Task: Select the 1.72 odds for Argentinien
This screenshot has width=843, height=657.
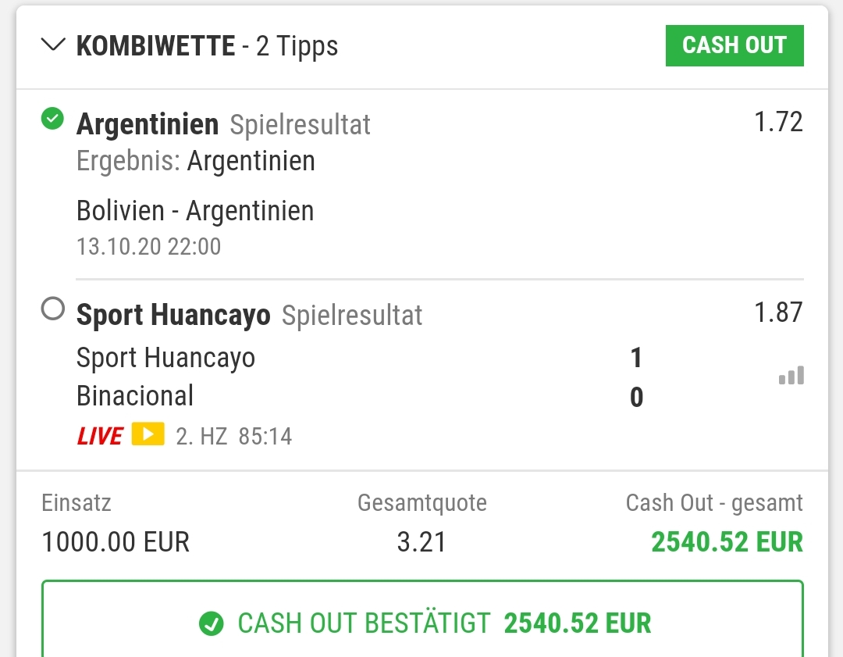Action: click(x=778, y=122)
